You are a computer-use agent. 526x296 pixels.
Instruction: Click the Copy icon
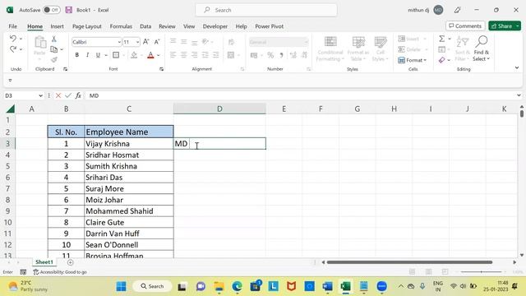click(53, 49)
